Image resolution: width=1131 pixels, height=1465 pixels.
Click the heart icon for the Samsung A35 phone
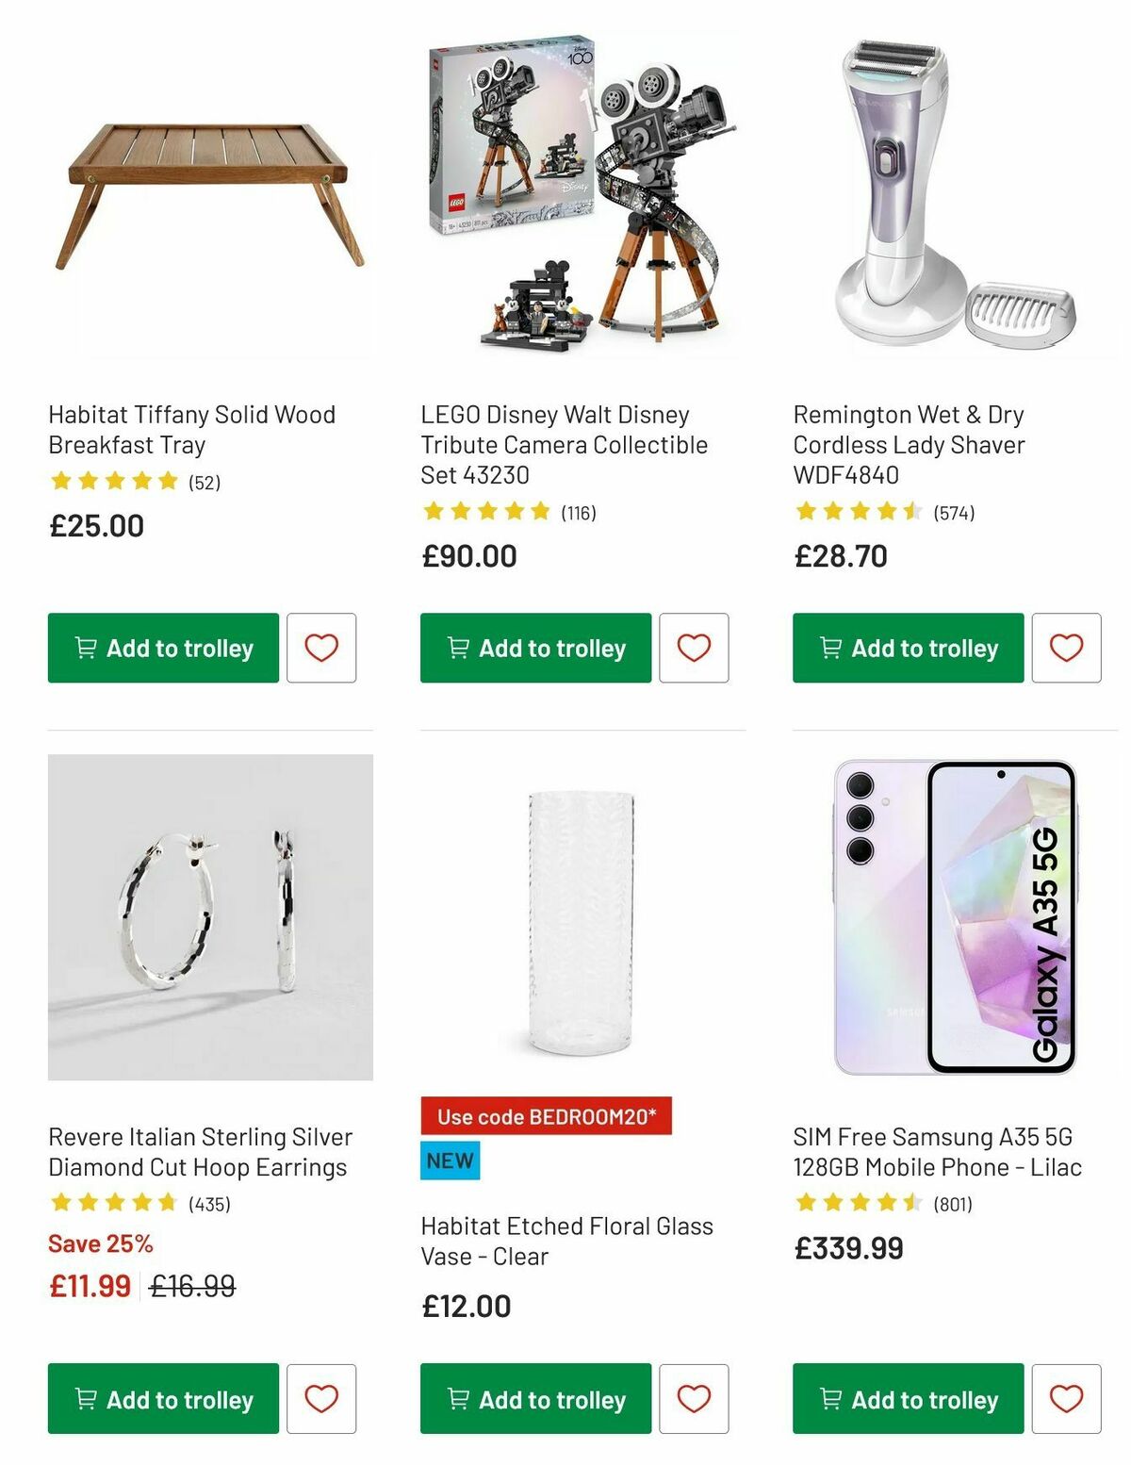click(1067, 1399)
